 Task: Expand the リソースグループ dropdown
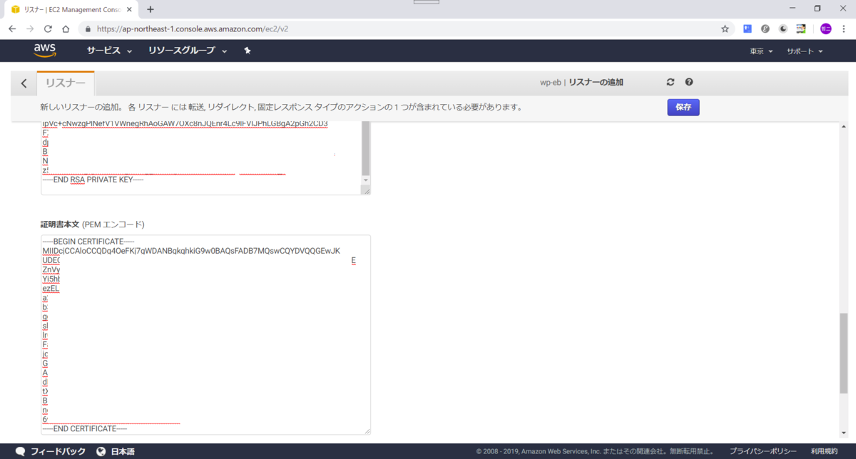pos(182,51)
